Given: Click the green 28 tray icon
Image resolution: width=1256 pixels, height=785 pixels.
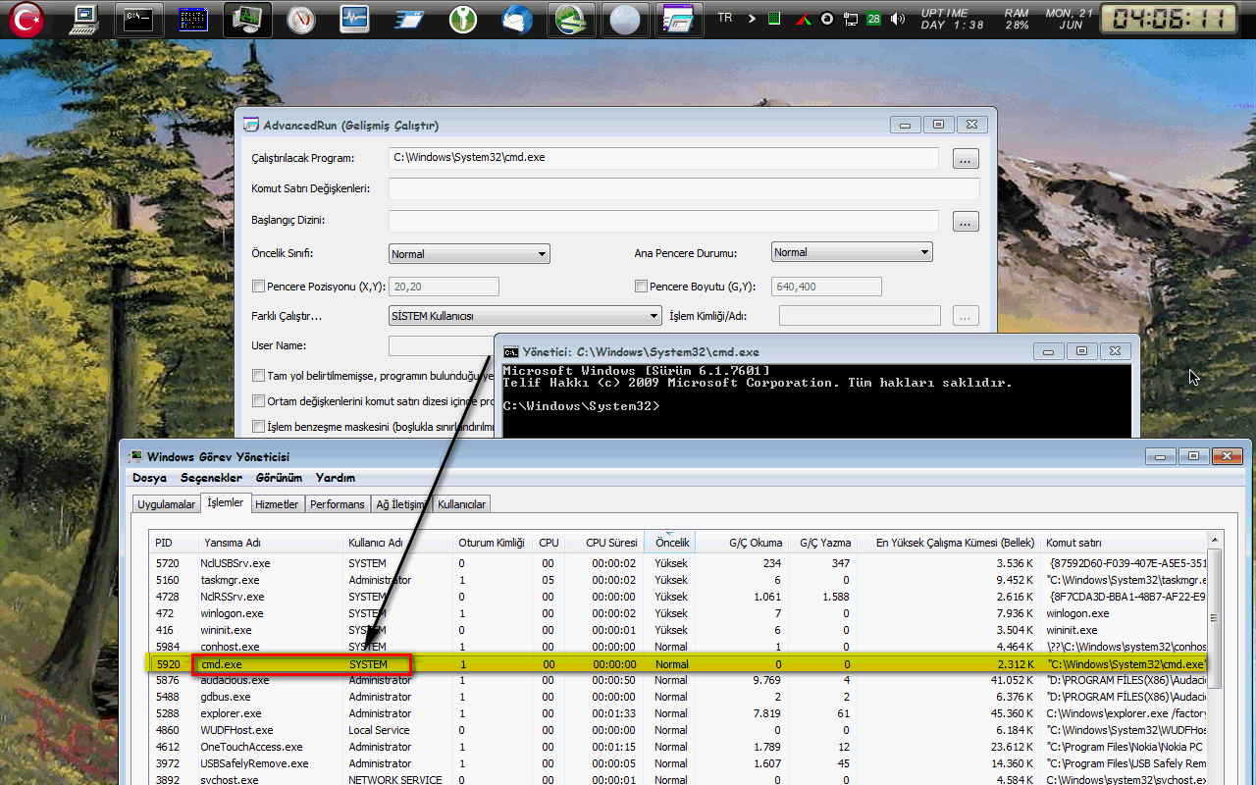Looking at the screenshot, I should point(873,19).
